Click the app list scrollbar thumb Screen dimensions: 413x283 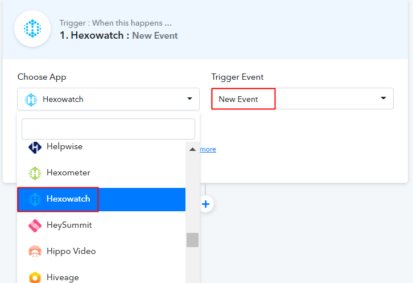coord(192,240)
